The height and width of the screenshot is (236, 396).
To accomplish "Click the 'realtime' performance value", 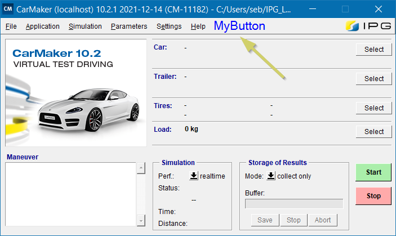I will pos(212,176).
